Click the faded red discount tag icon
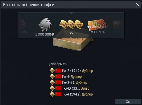This screenshot has height=105, width=142. coord(24,23)
